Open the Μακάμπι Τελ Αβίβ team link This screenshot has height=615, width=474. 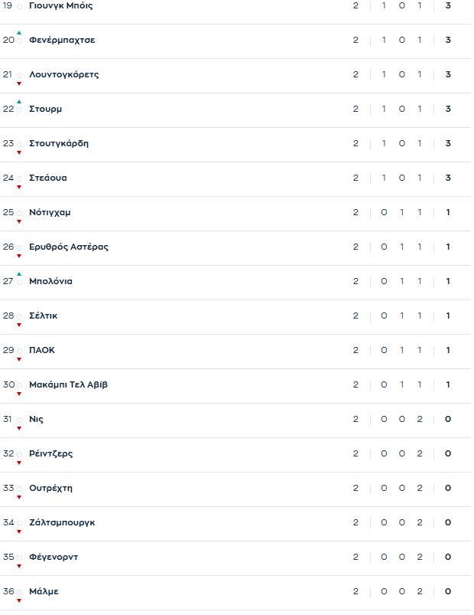68,384
